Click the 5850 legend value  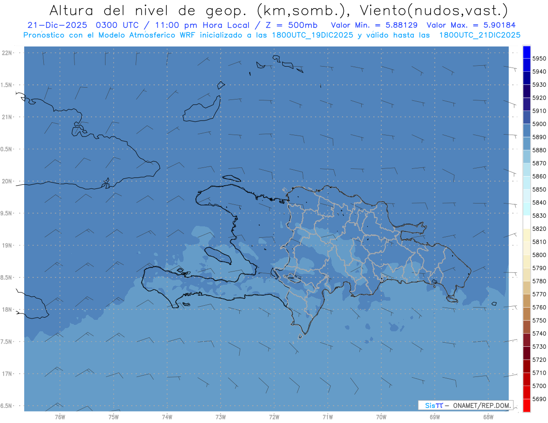[x=539, y=189]
